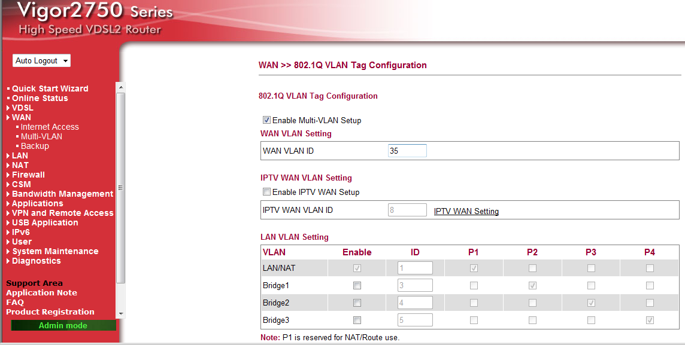This screenshot has height=345, width=685.
Task: Open the Auto Logout dropdown
Action: pyautogui.click(x=41, y=61)
